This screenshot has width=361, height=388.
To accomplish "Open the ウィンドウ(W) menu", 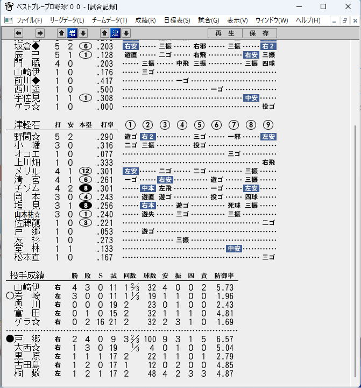I will click(x=272, y=20).
